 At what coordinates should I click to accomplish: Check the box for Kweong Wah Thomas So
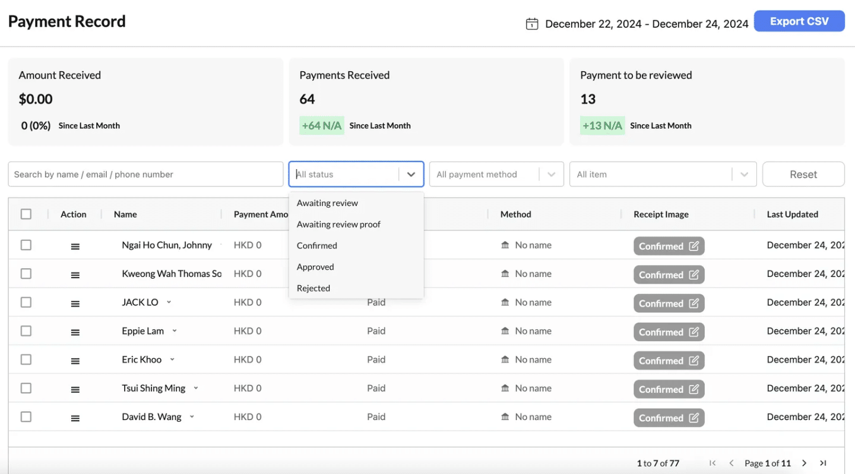coord(26,273)
